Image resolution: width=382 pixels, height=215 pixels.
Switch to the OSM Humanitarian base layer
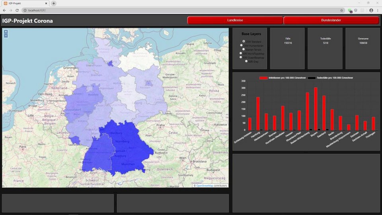241,45
